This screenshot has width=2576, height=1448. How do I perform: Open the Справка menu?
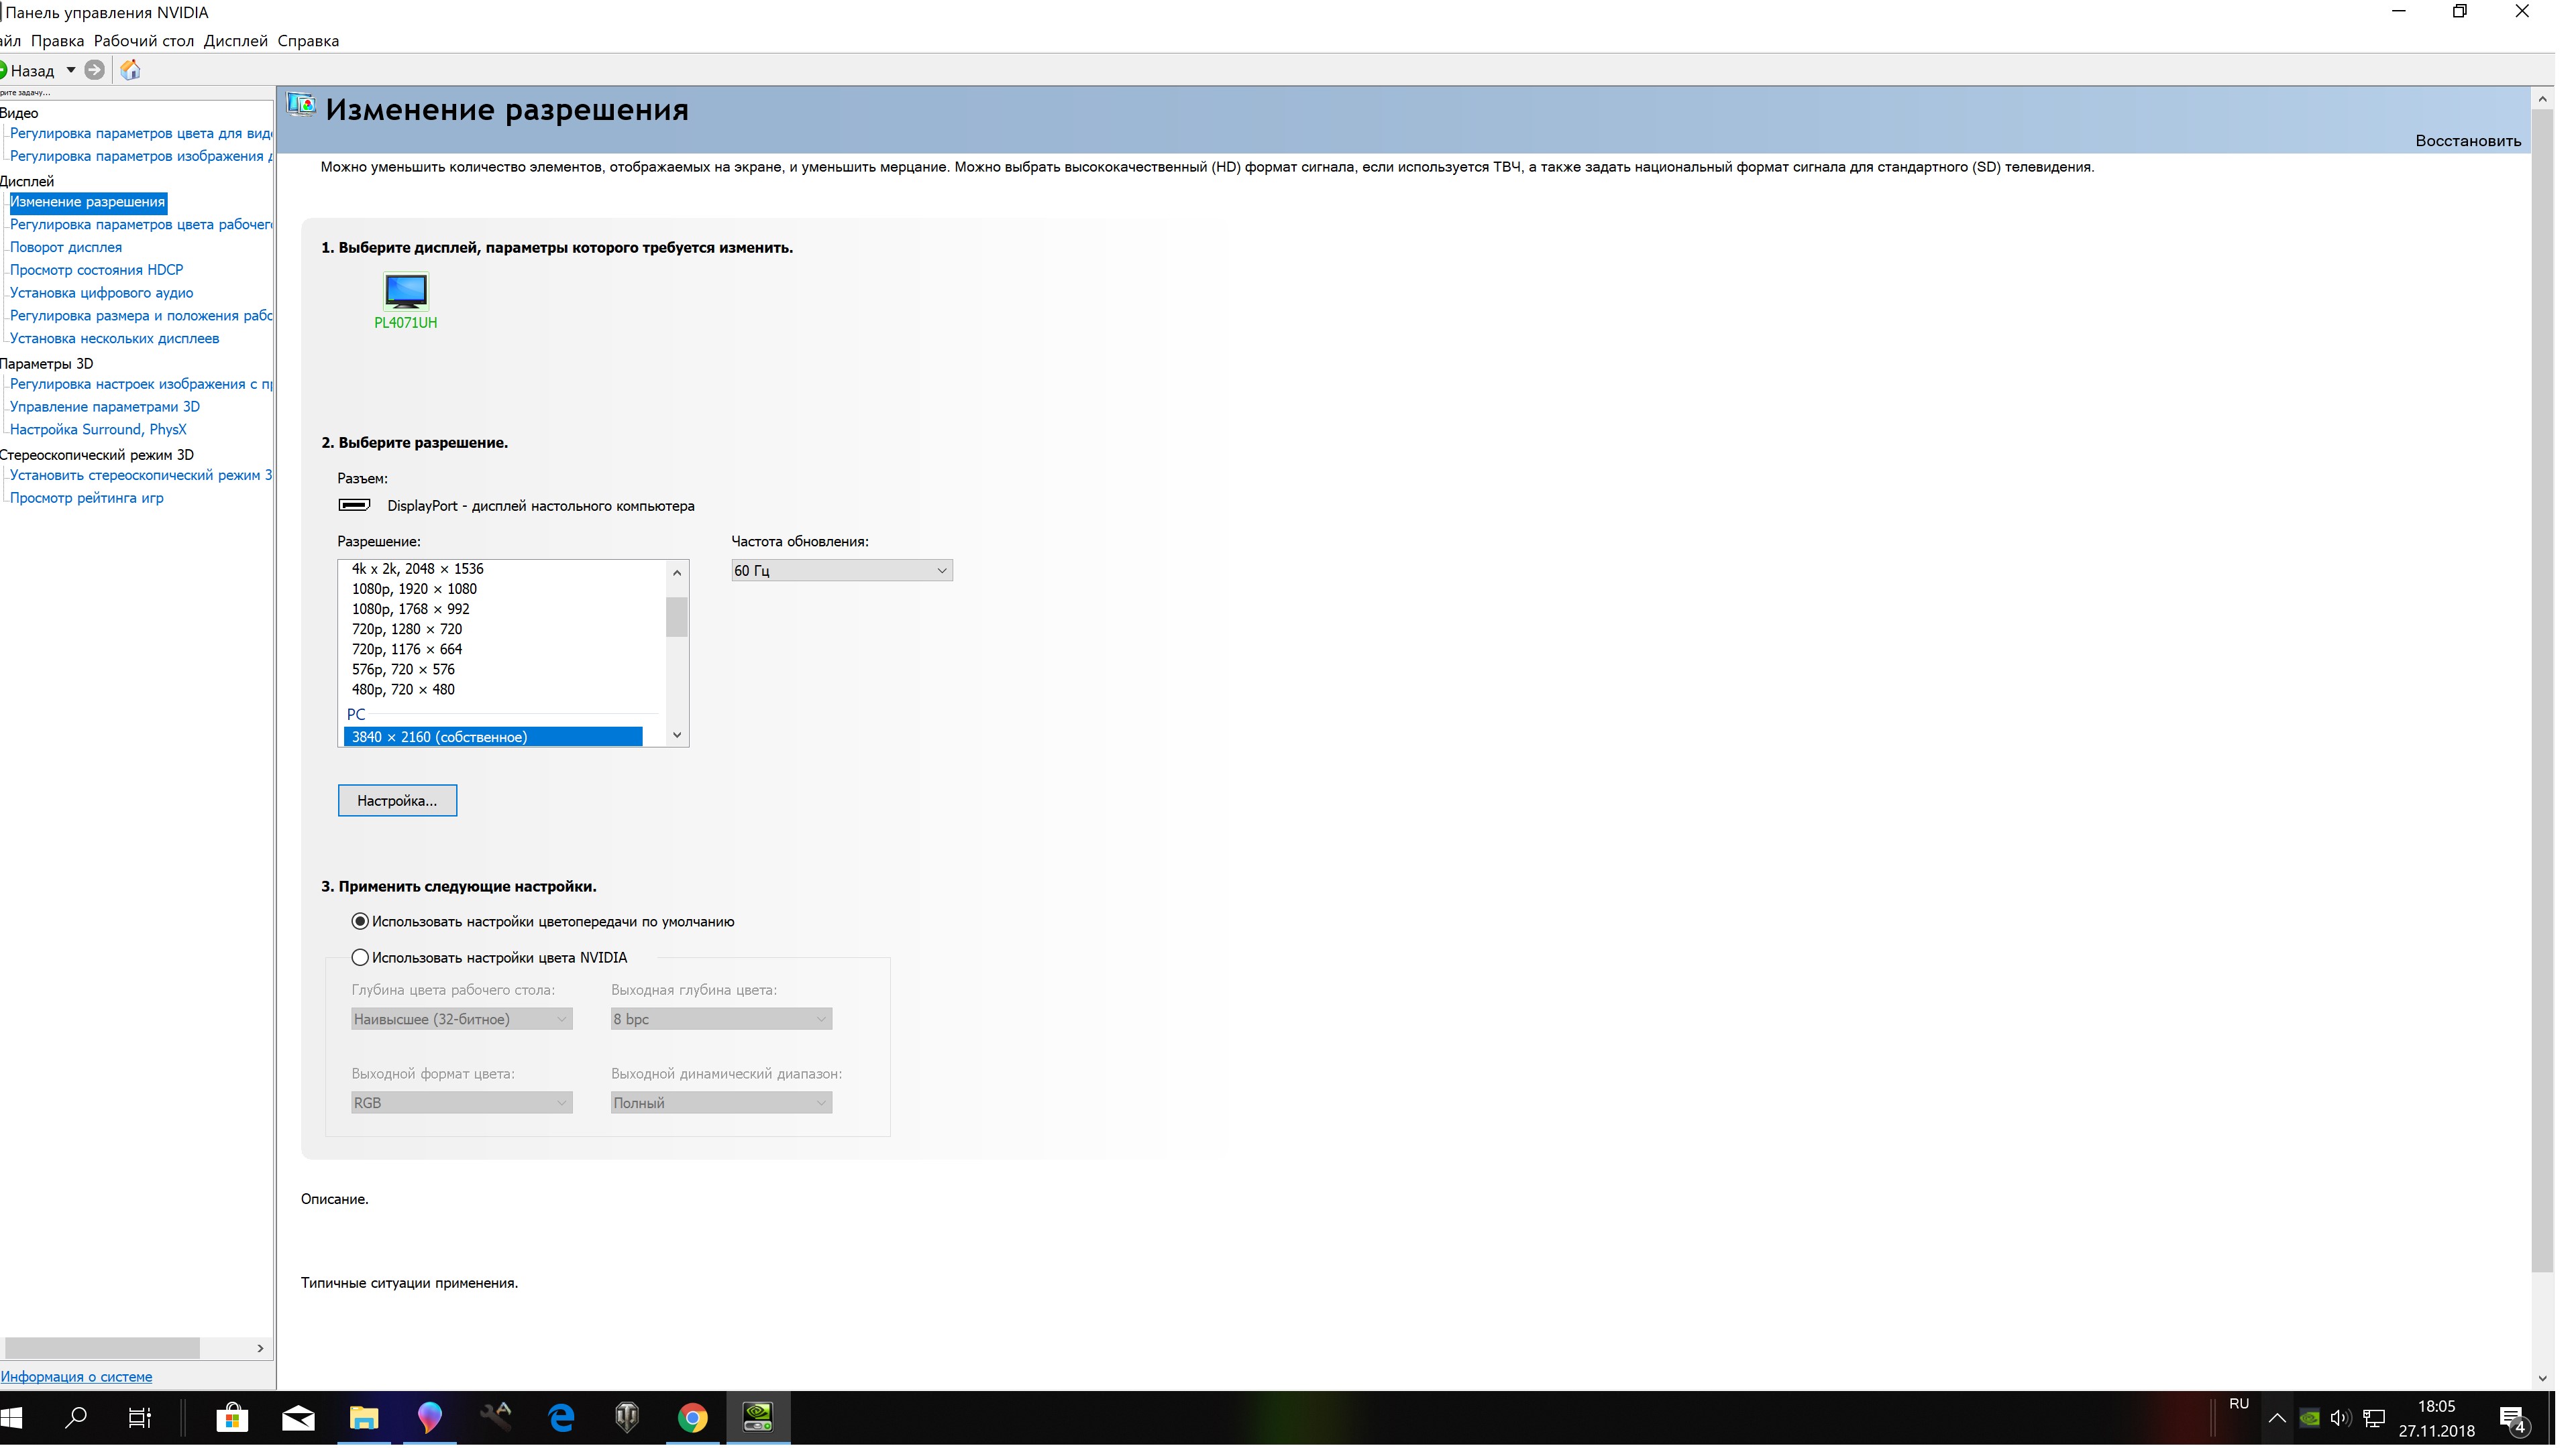pyautogui.click(x=310, y=41)
